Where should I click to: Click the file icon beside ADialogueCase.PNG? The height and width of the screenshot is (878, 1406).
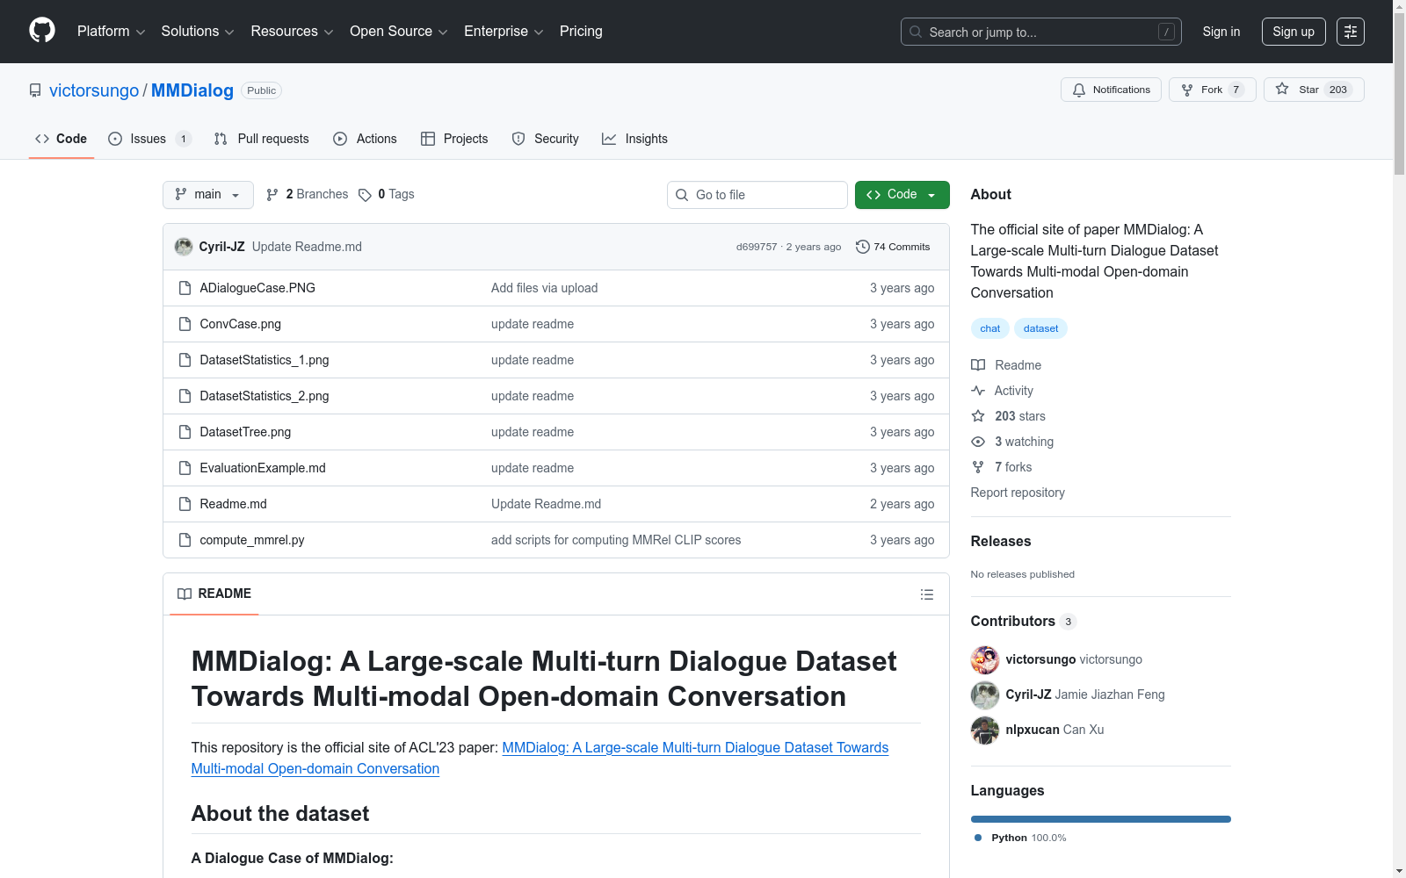[x=185, y=288]
